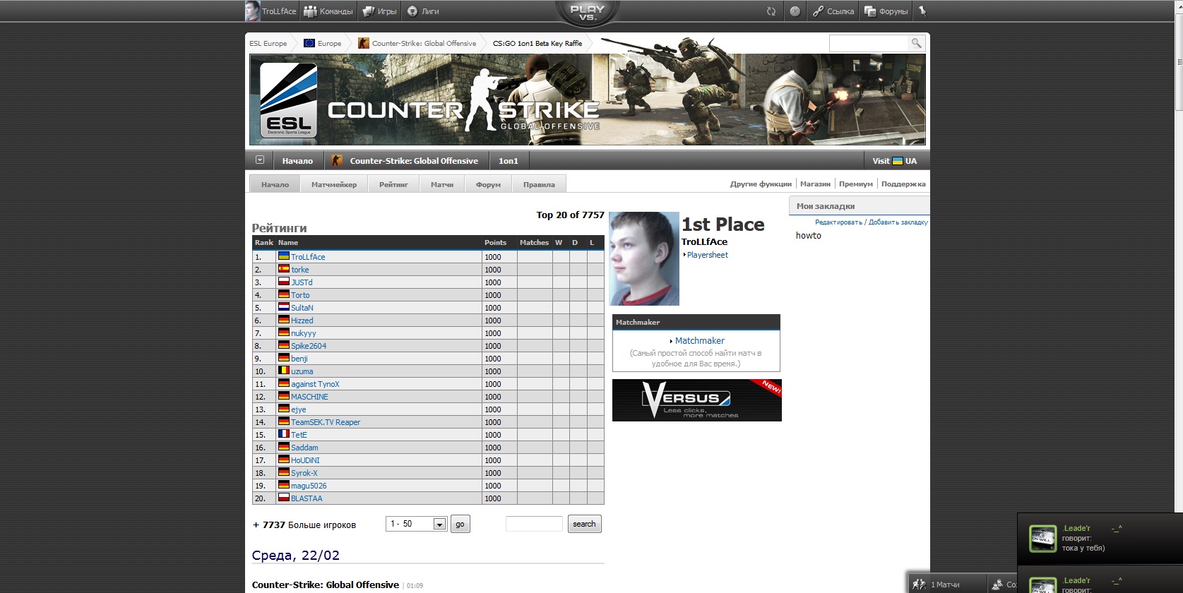Go to ESL Europe breadcrumb

(268, 43)
